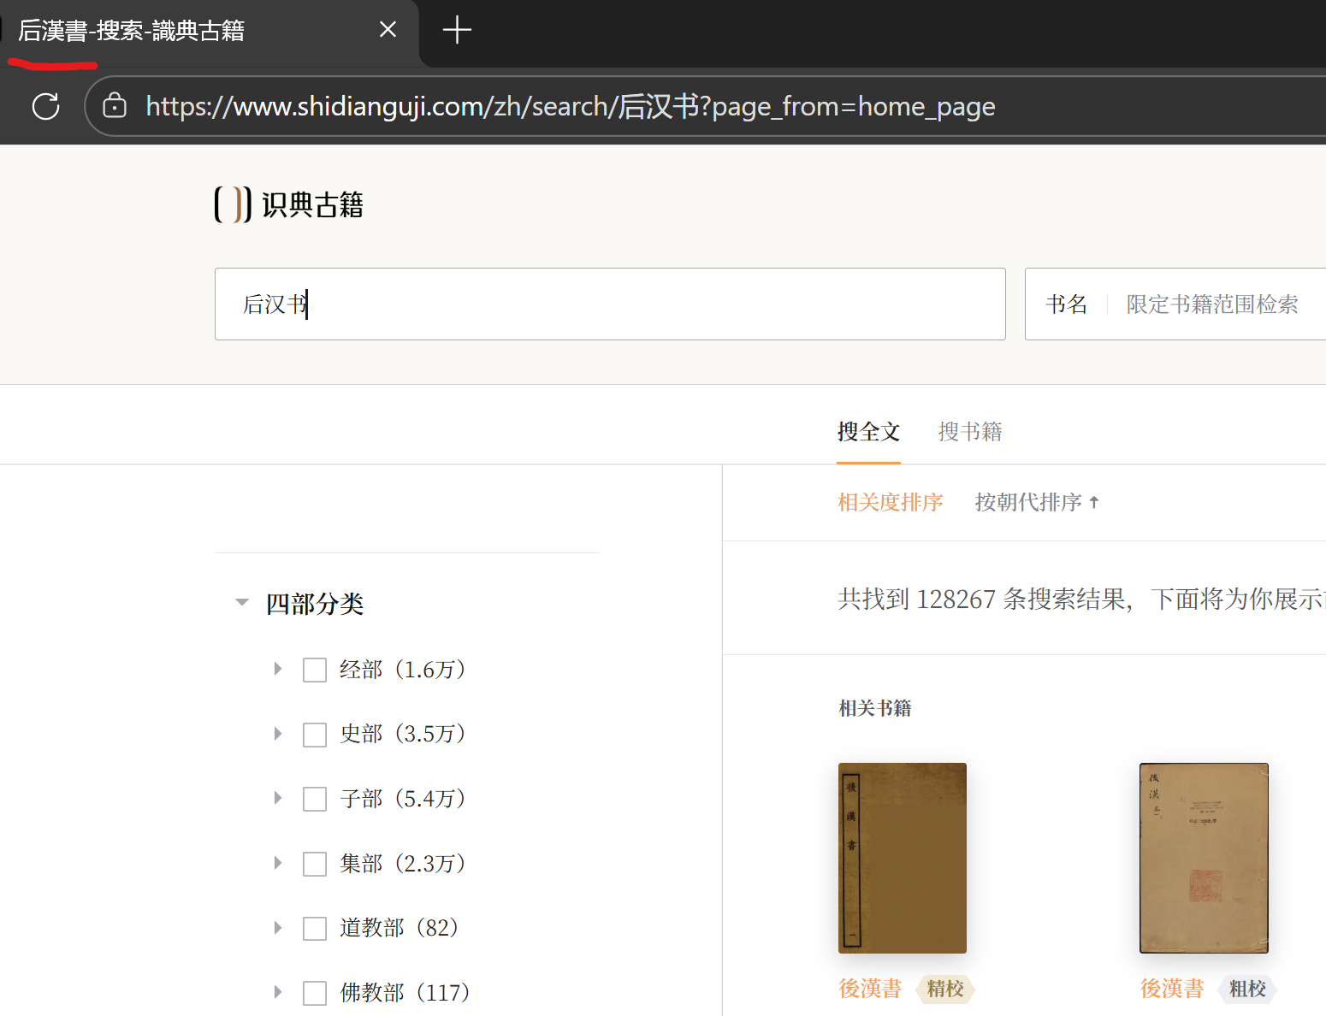1326x1016 pixels.
Task: Tick the 史部 checkbox
Action: click(315, 735)
